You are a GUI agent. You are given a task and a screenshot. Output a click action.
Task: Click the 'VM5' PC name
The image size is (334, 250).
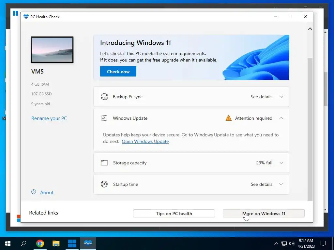[38, 71]
